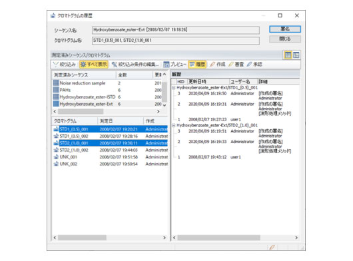Click the 作成 pen signature icon
This screenshot has width=353, height=261.
pos(218,65)
